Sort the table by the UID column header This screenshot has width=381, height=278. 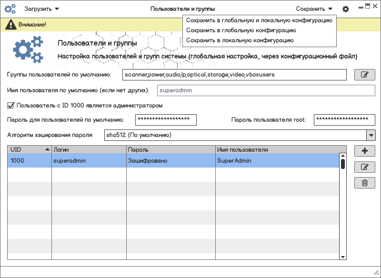pyautogui.click(x=30, y=149)
